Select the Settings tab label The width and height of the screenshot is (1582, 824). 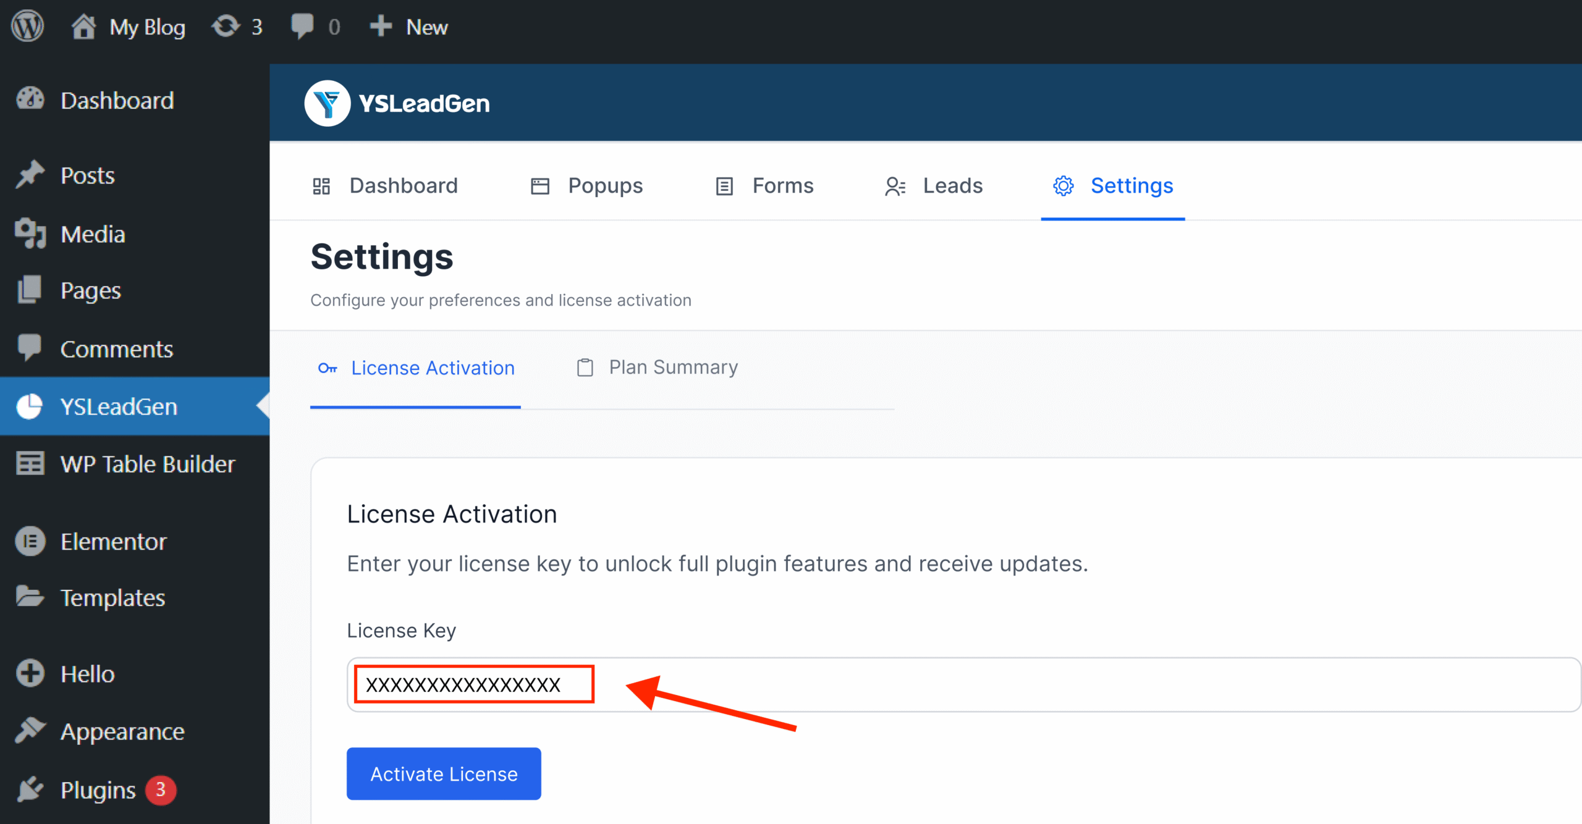pos(1132,185)
